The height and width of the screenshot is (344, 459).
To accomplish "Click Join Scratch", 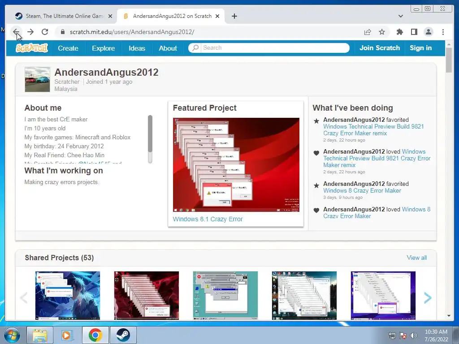I will tap(379, 48).
